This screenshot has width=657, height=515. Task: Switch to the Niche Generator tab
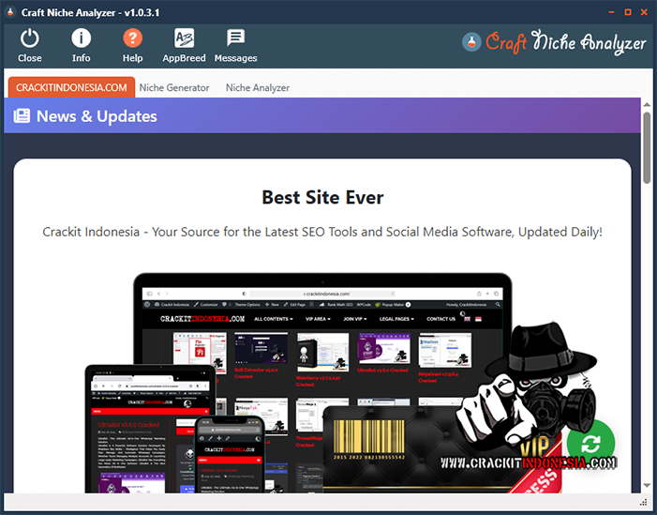174,87
